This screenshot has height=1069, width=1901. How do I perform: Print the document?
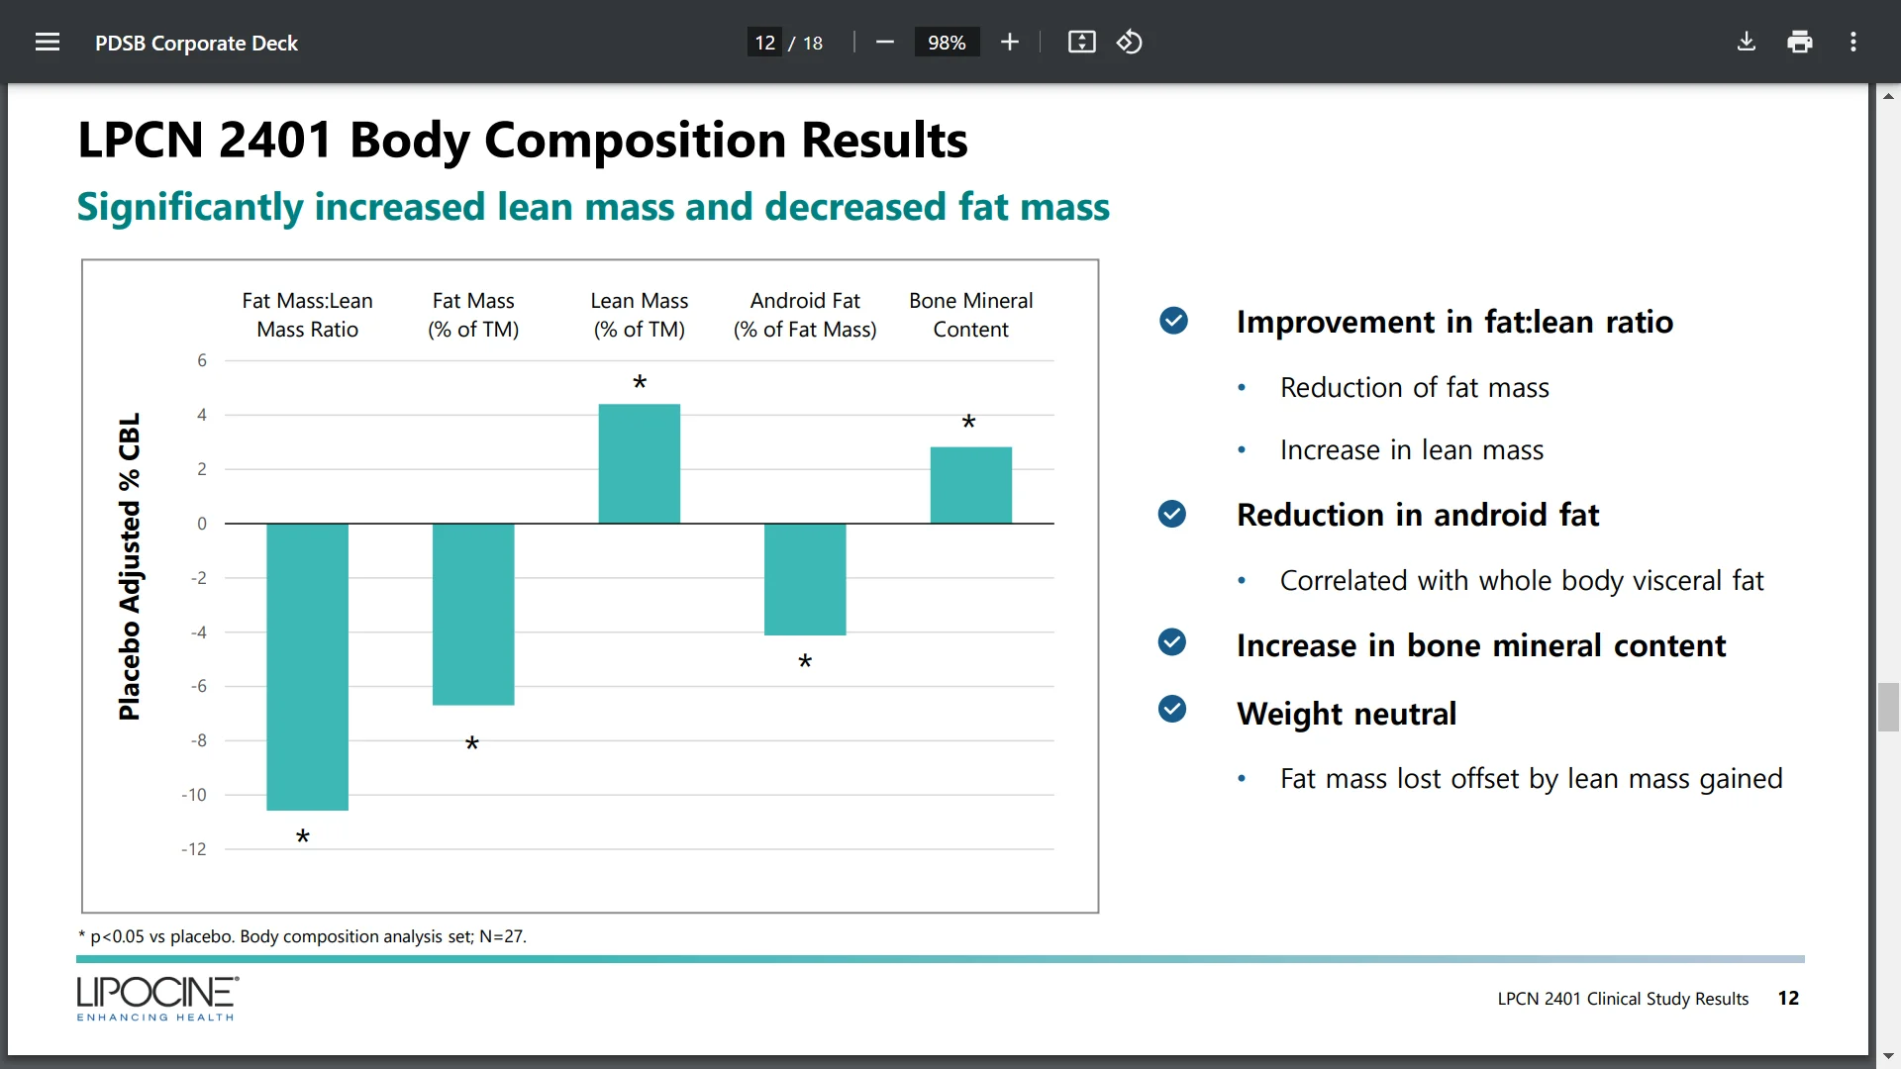tap(1800, 42)
